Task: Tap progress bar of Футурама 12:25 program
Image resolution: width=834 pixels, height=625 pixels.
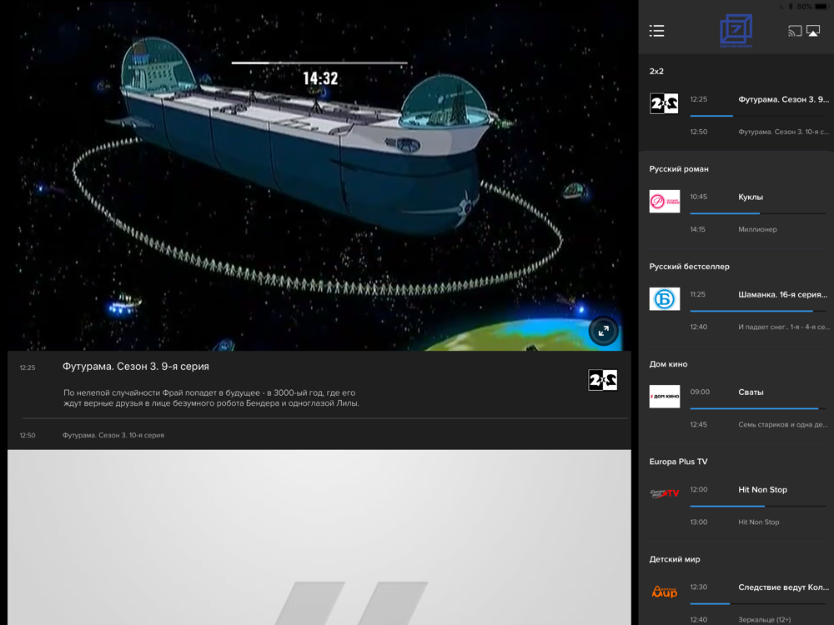Action: coord(757,115)
